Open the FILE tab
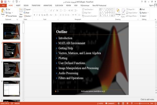The image size is (157, 105). (x=3, y=6)
